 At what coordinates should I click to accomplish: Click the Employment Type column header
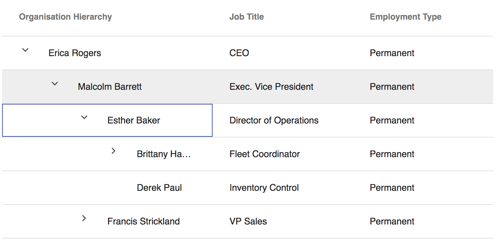405,17
